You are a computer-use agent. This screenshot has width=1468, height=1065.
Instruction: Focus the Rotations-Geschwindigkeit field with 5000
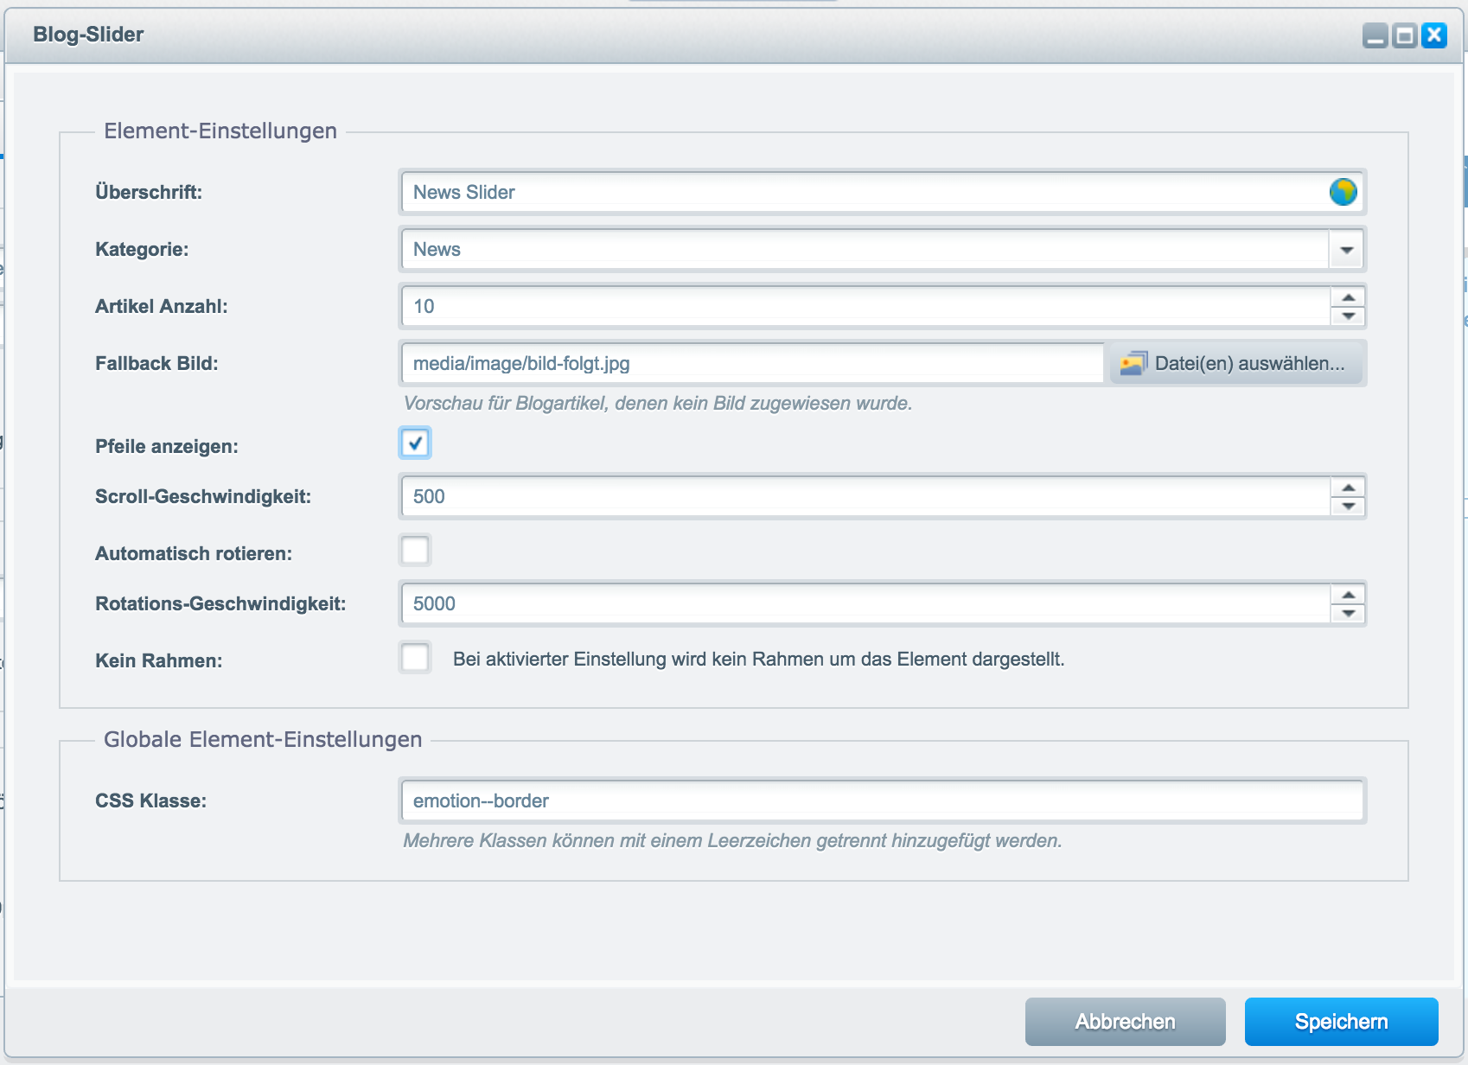coord(865,604)
